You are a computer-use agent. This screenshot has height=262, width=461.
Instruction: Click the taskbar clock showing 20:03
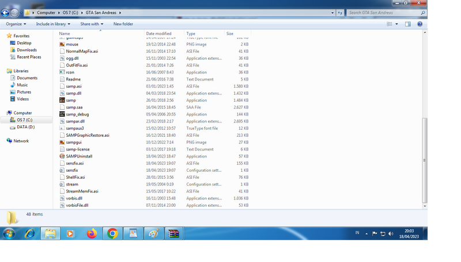click(409, 231)
